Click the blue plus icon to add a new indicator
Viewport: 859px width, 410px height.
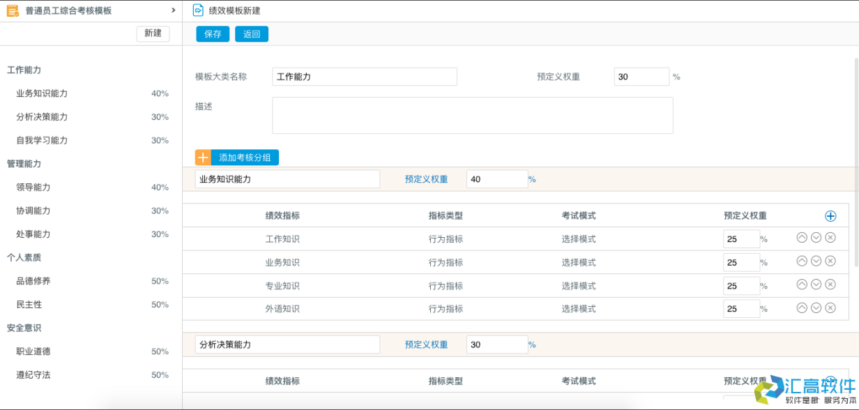[830, 215]
